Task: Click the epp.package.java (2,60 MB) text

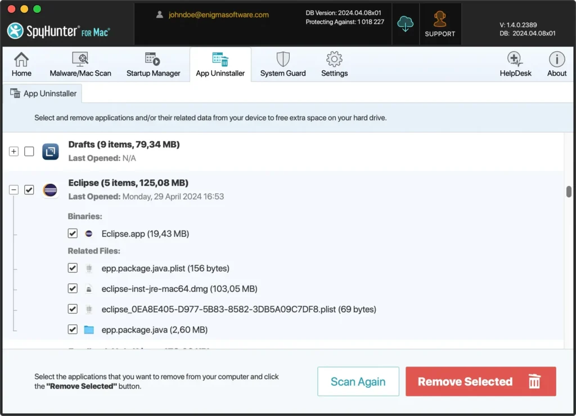Action: [x=154, y=330]
